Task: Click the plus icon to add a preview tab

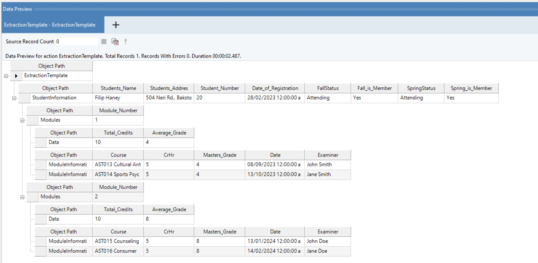Action: coord(116,25)
